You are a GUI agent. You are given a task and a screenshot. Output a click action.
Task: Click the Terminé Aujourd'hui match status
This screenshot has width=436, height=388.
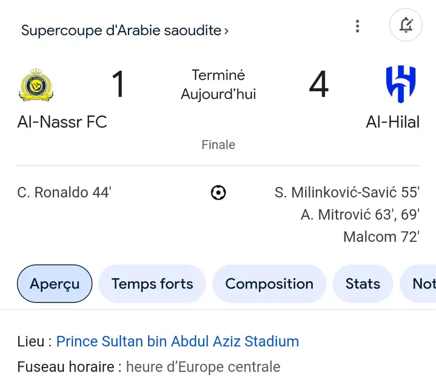(x=218, y=84)
